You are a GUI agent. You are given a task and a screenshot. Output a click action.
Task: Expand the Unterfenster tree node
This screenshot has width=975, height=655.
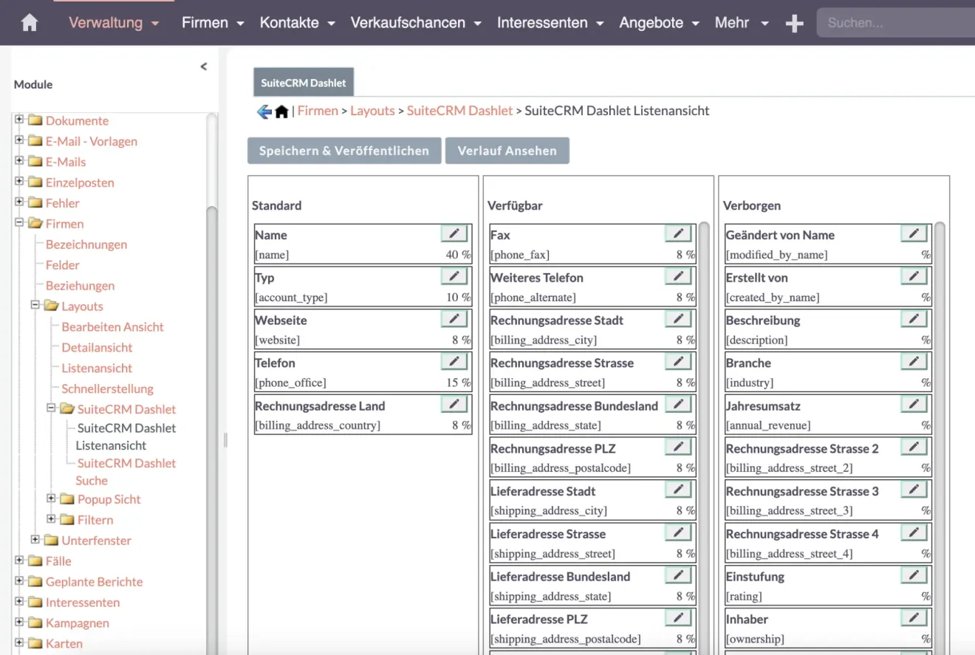coord(35,540)
